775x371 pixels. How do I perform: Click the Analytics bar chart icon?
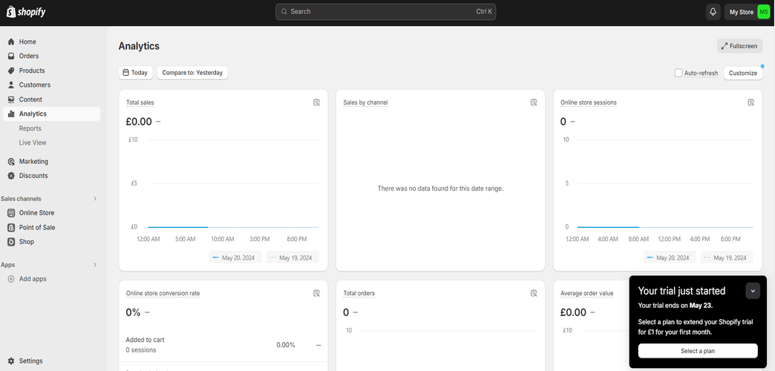[x=11, y=114]
